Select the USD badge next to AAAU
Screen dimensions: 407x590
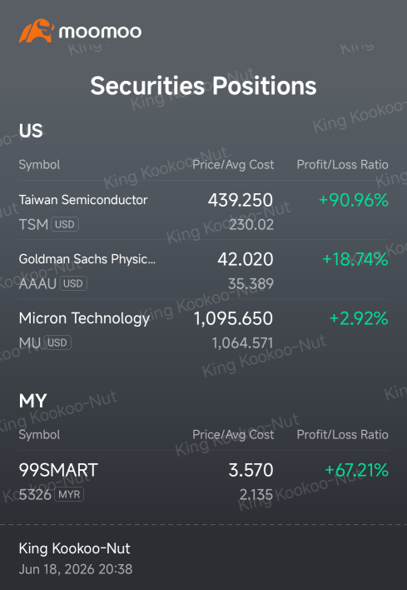[x=73, y=283]
